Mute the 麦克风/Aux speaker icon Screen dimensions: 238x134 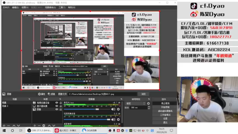(113, 109)
